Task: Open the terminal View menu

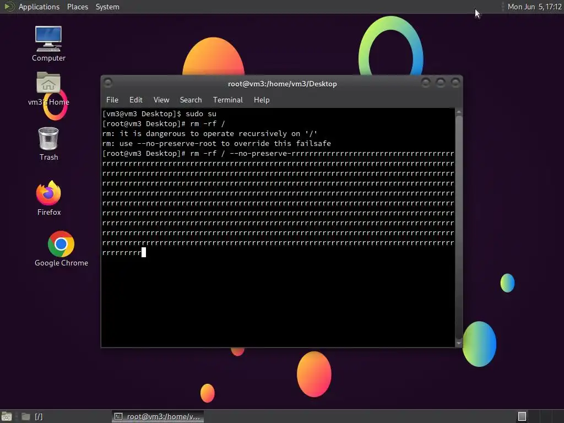Action: tap(161, 100)
